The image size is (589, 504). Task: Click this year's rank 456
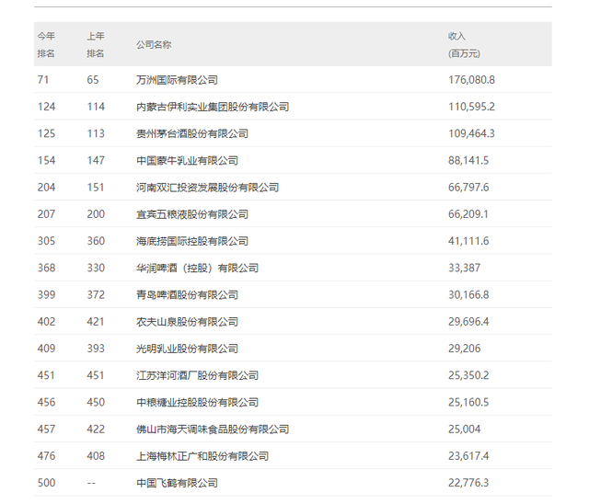tap(47, 402)
